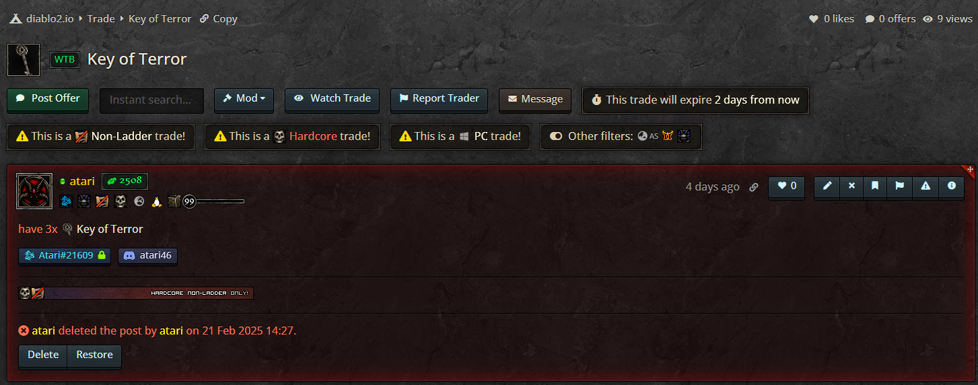Open the warning triangle post action
Viewport: 978px width, 385px height.
(x=925, y=186)
